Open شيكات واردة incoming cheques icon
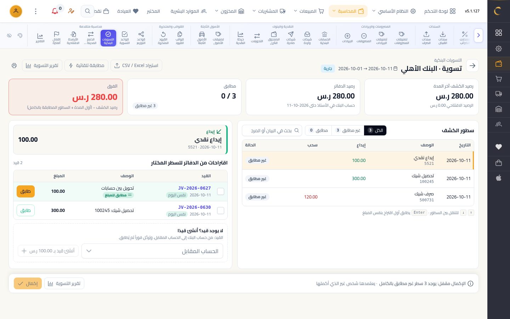This screenshot has width=510, height=319. coord(307,38)
